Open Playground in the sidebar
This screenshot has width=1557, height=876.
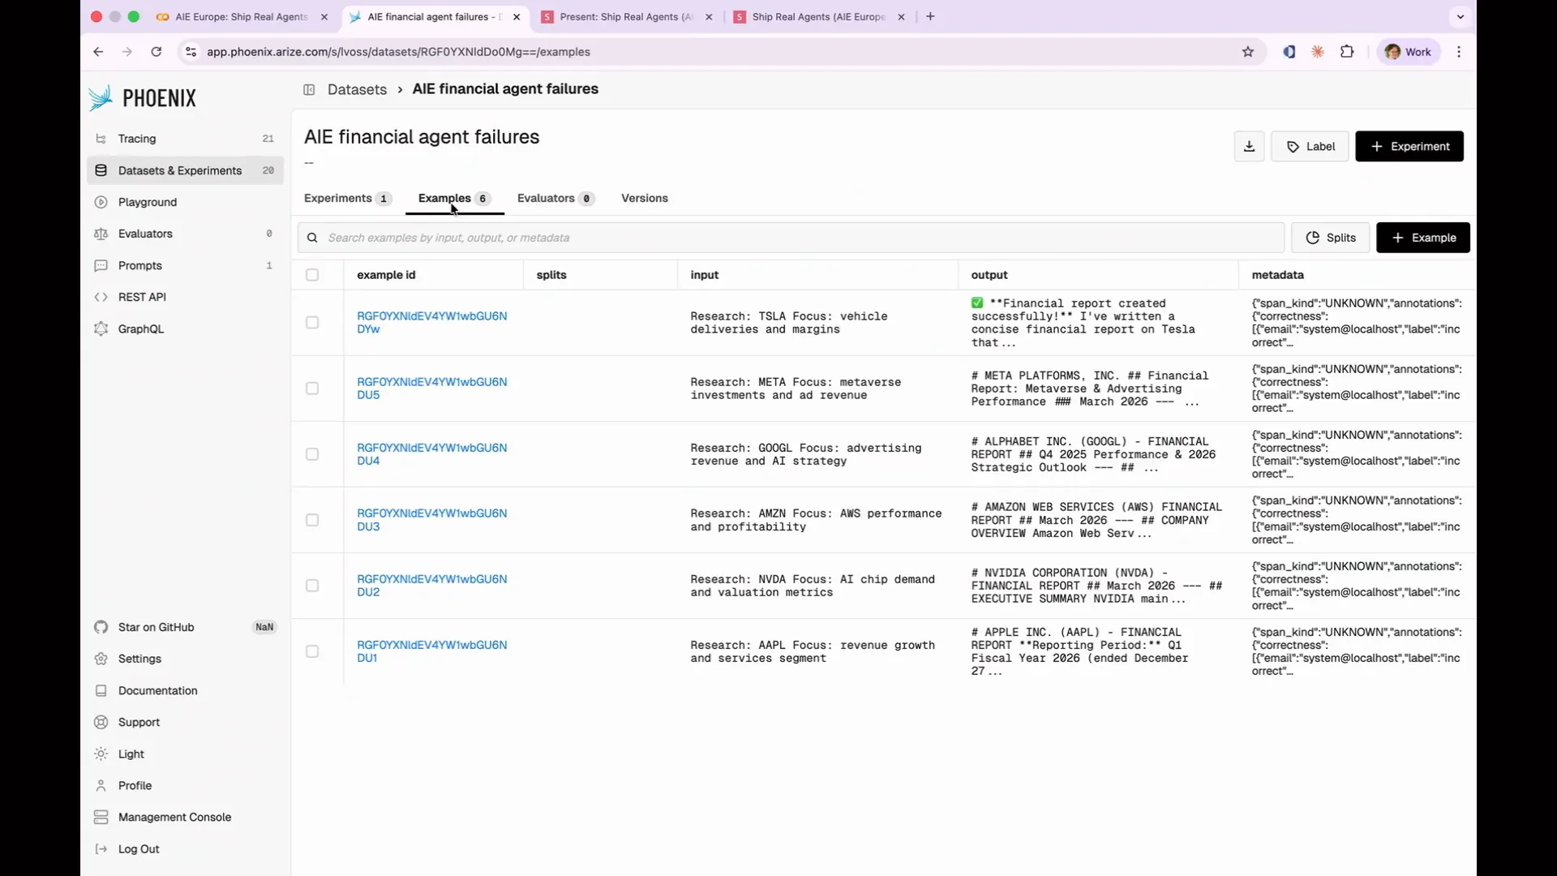click(185, 202)
